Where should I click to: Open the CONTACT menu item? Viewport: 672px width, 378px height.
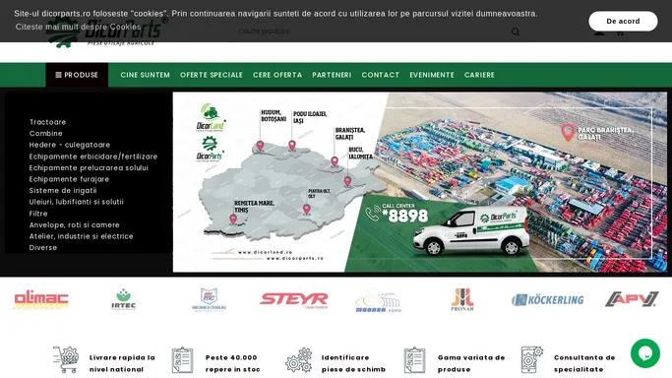click(380, 75)
